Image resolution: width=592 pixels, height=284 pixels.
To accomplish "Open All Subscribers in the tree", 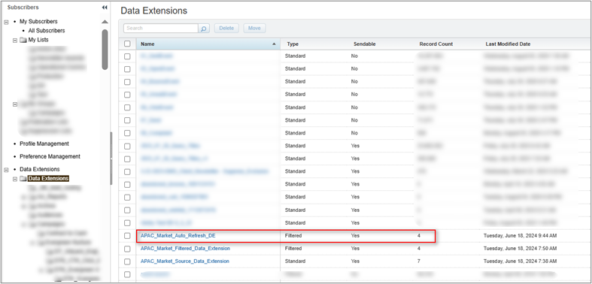I will 47,31.
